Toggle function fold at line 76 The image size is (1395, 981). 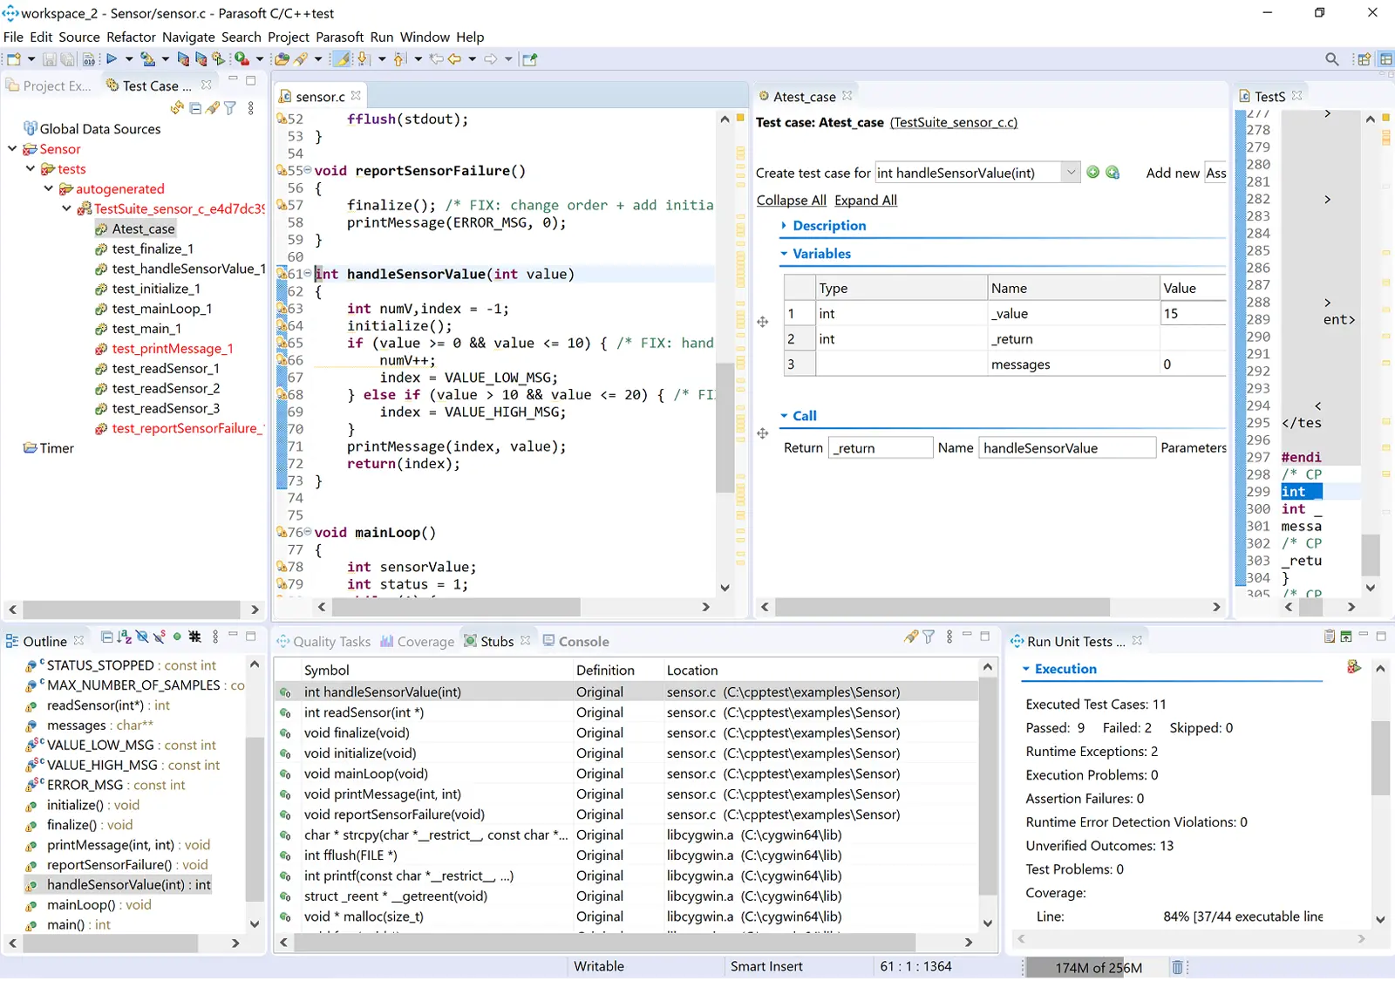click(x=308, y=531)
